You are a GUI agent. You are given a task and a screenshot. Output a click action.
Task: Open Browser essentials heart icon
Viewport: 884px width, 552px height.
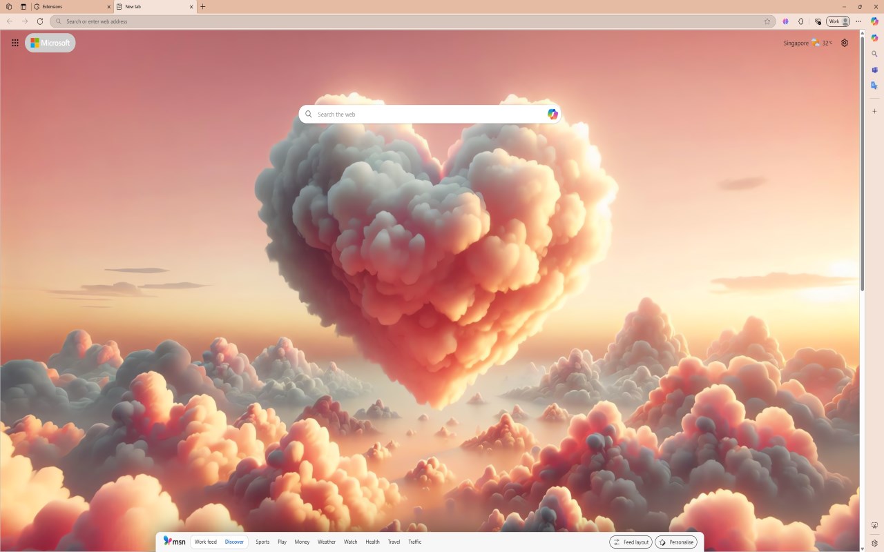[818, 21]
